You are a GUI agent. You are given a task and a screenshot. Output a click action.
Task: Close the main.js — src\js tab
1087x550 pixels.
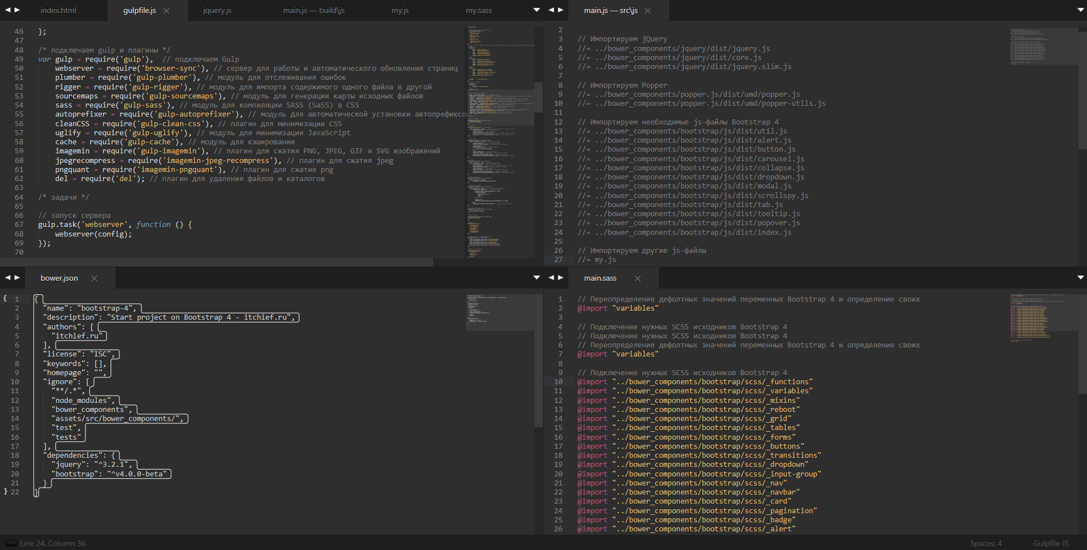click(x=648, y=11)
